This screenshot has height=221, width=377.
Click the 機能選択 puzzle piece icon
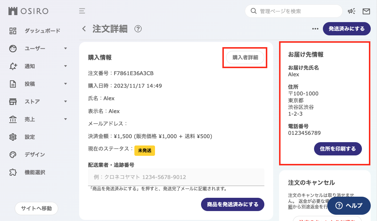[13, 172]
